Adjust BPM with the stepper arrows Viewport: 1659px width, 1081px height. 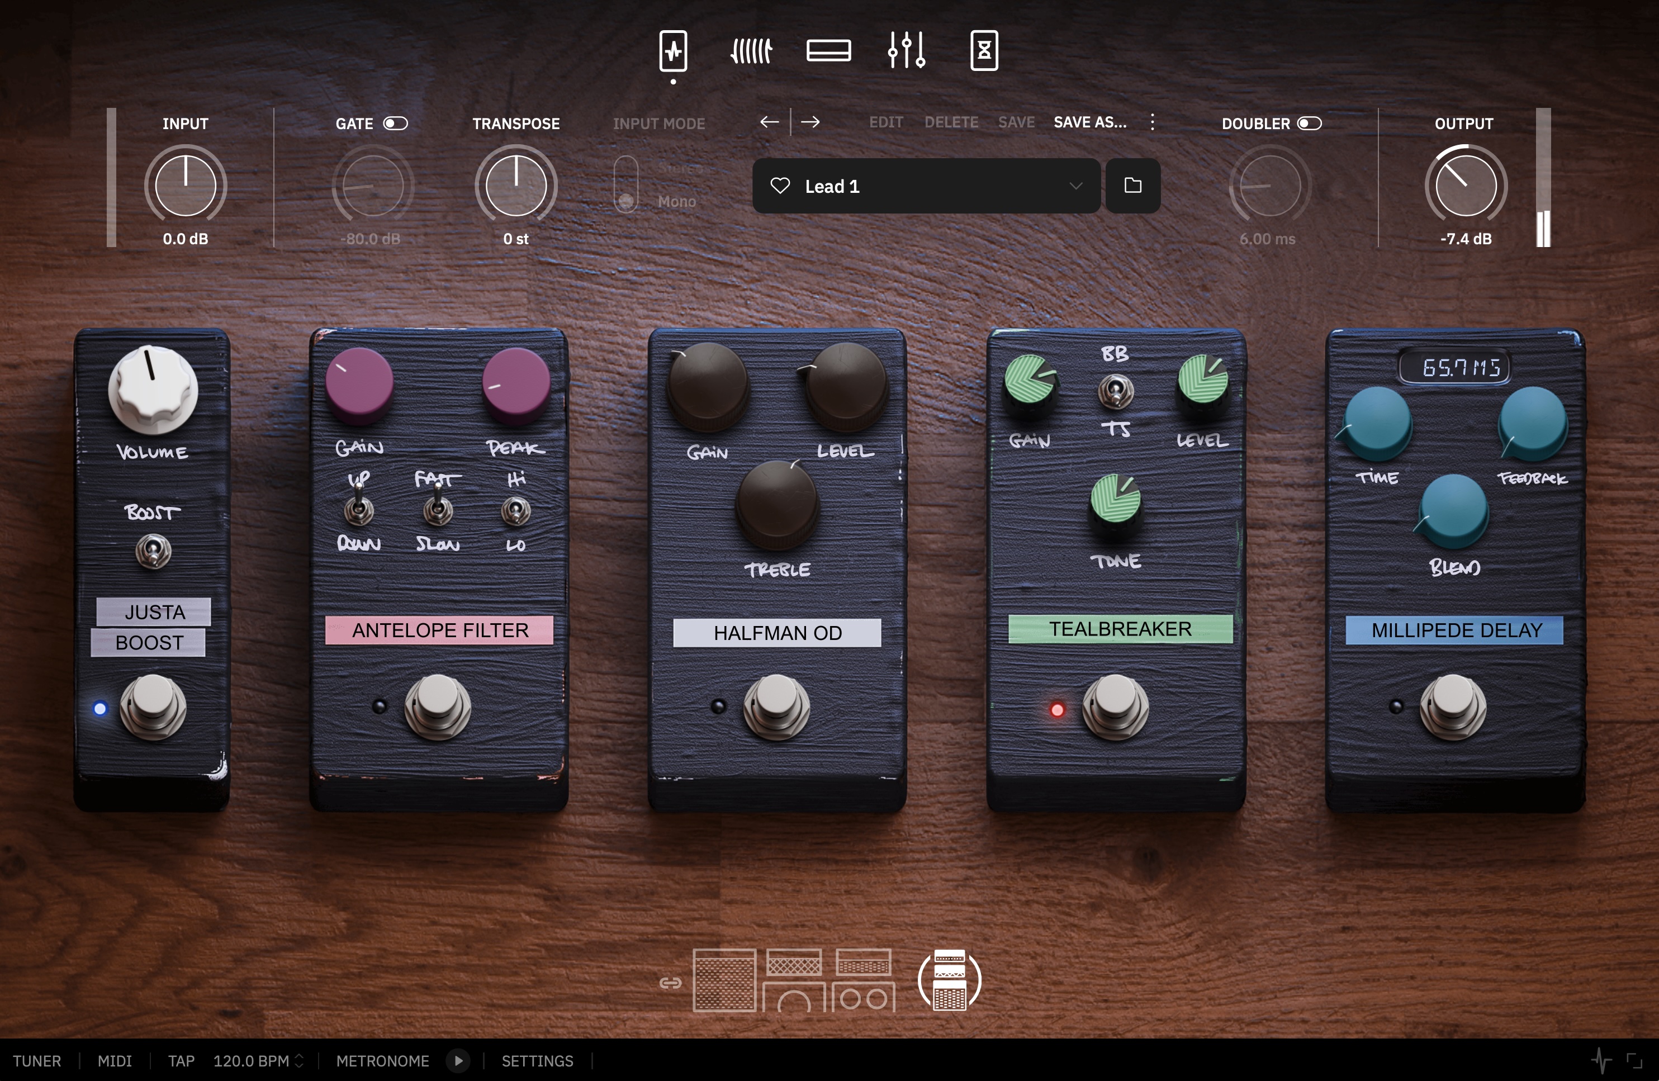[299, 1061]
